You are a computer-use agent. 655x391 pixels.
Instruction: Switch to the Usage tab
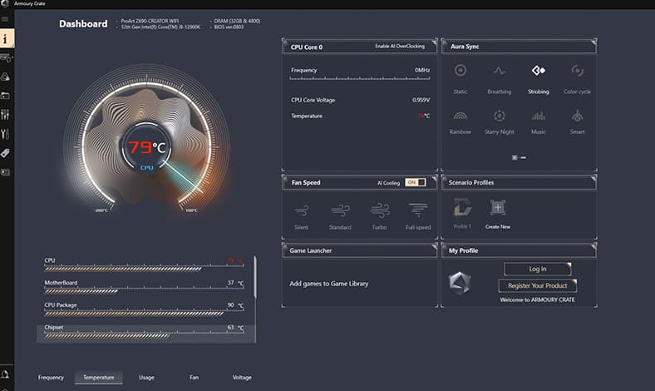(146, 377)
